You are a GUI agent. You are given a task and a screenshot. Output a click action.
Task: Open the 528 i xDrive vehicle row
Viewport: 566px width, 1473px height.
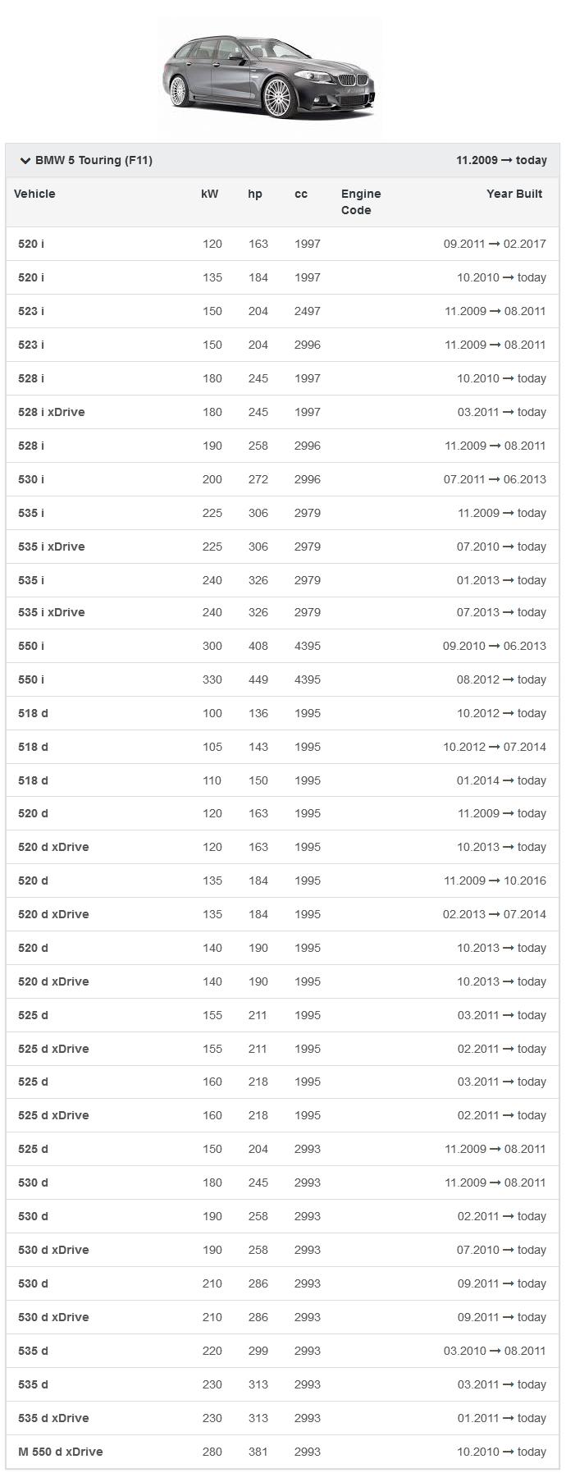(51, 412)
